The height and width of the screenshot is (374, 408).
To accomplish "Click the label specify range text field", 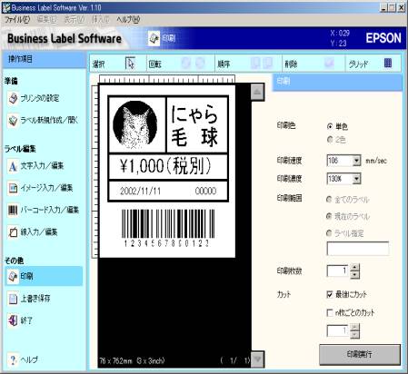I will tap(358, 249).
